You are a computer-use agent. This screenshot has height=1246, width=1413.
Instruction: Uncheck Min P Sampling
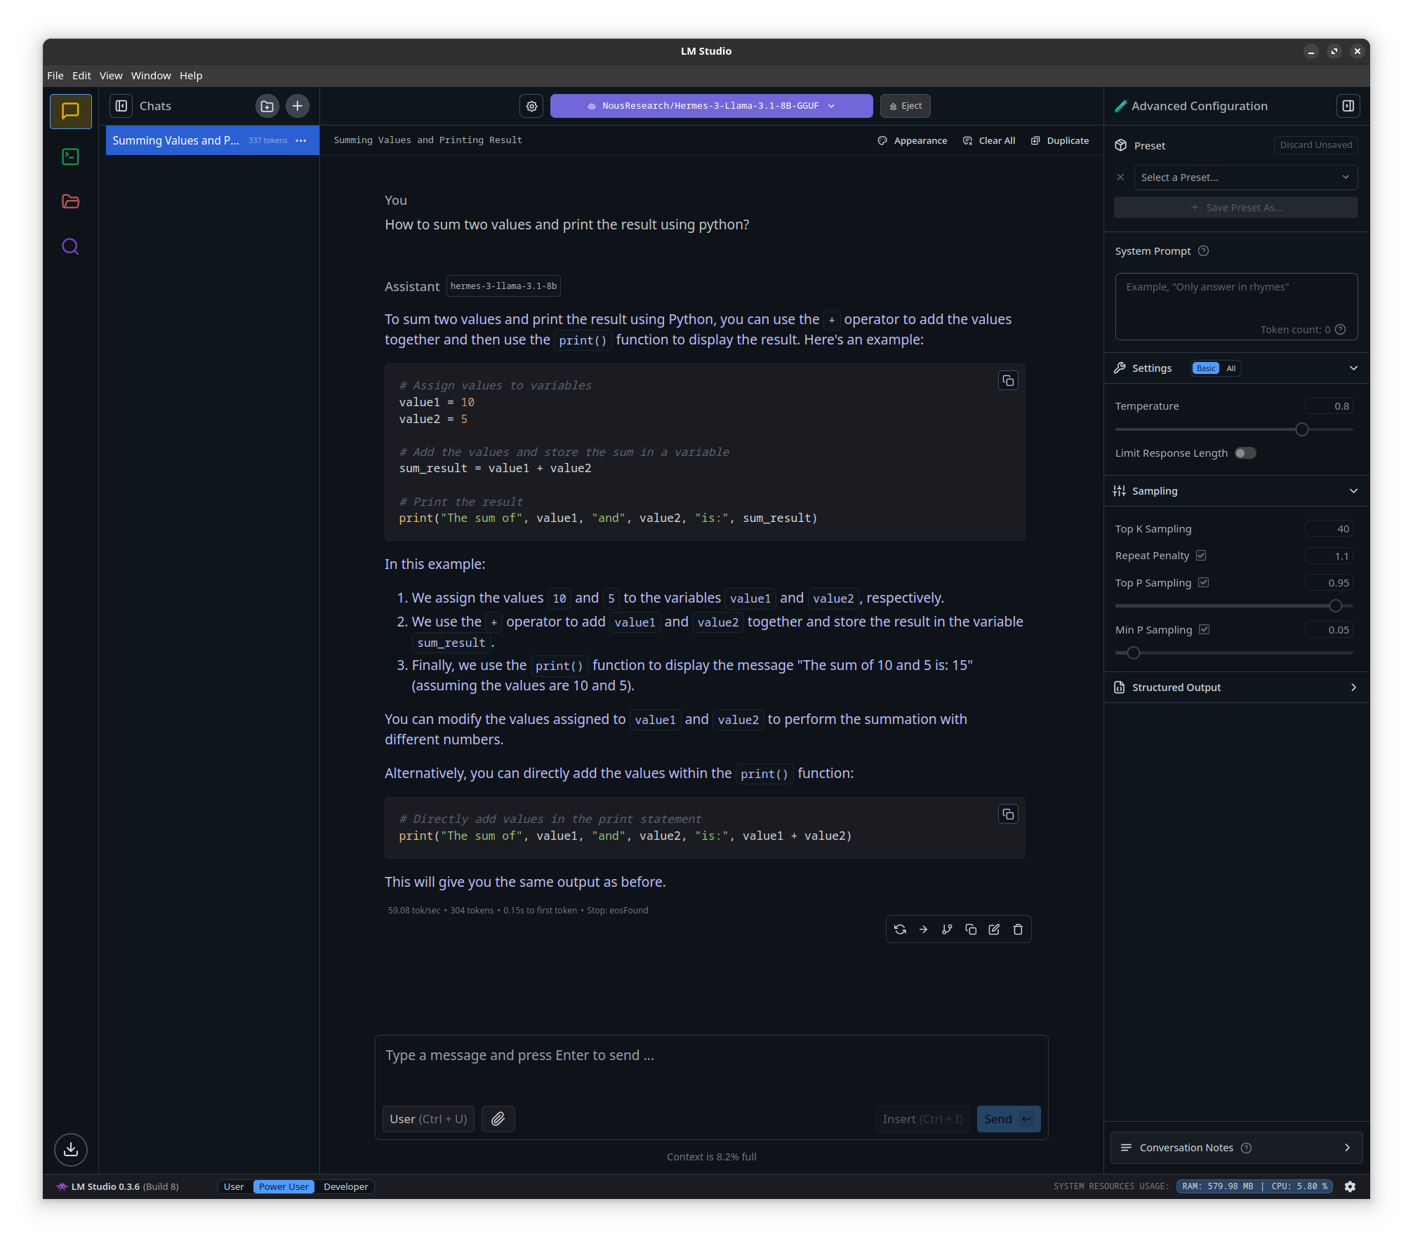point(1205,629)
